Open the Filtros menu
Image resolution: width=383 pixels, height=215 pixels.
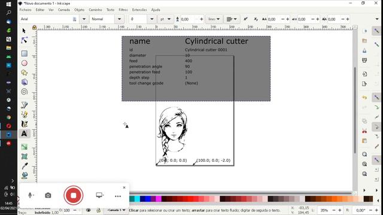(123, 10)
